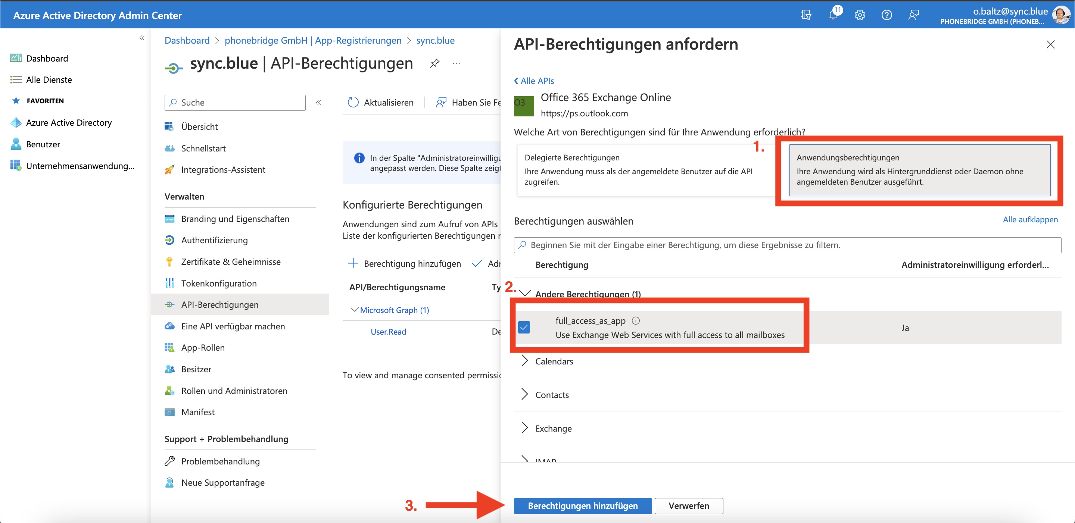Open Zertifikate & Geheimnisse menu item

point(230,262)
